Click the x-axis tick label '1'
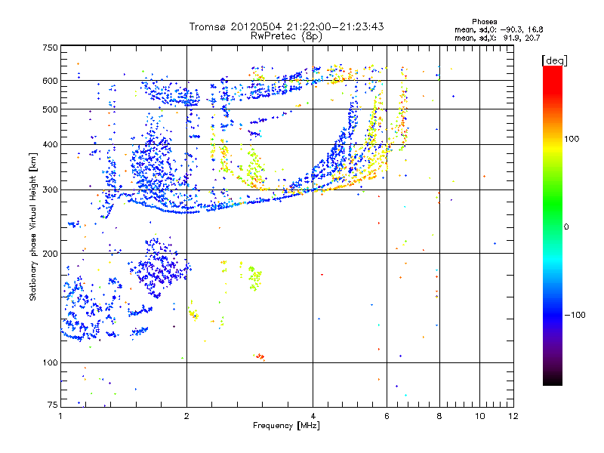 pos(60,416)
